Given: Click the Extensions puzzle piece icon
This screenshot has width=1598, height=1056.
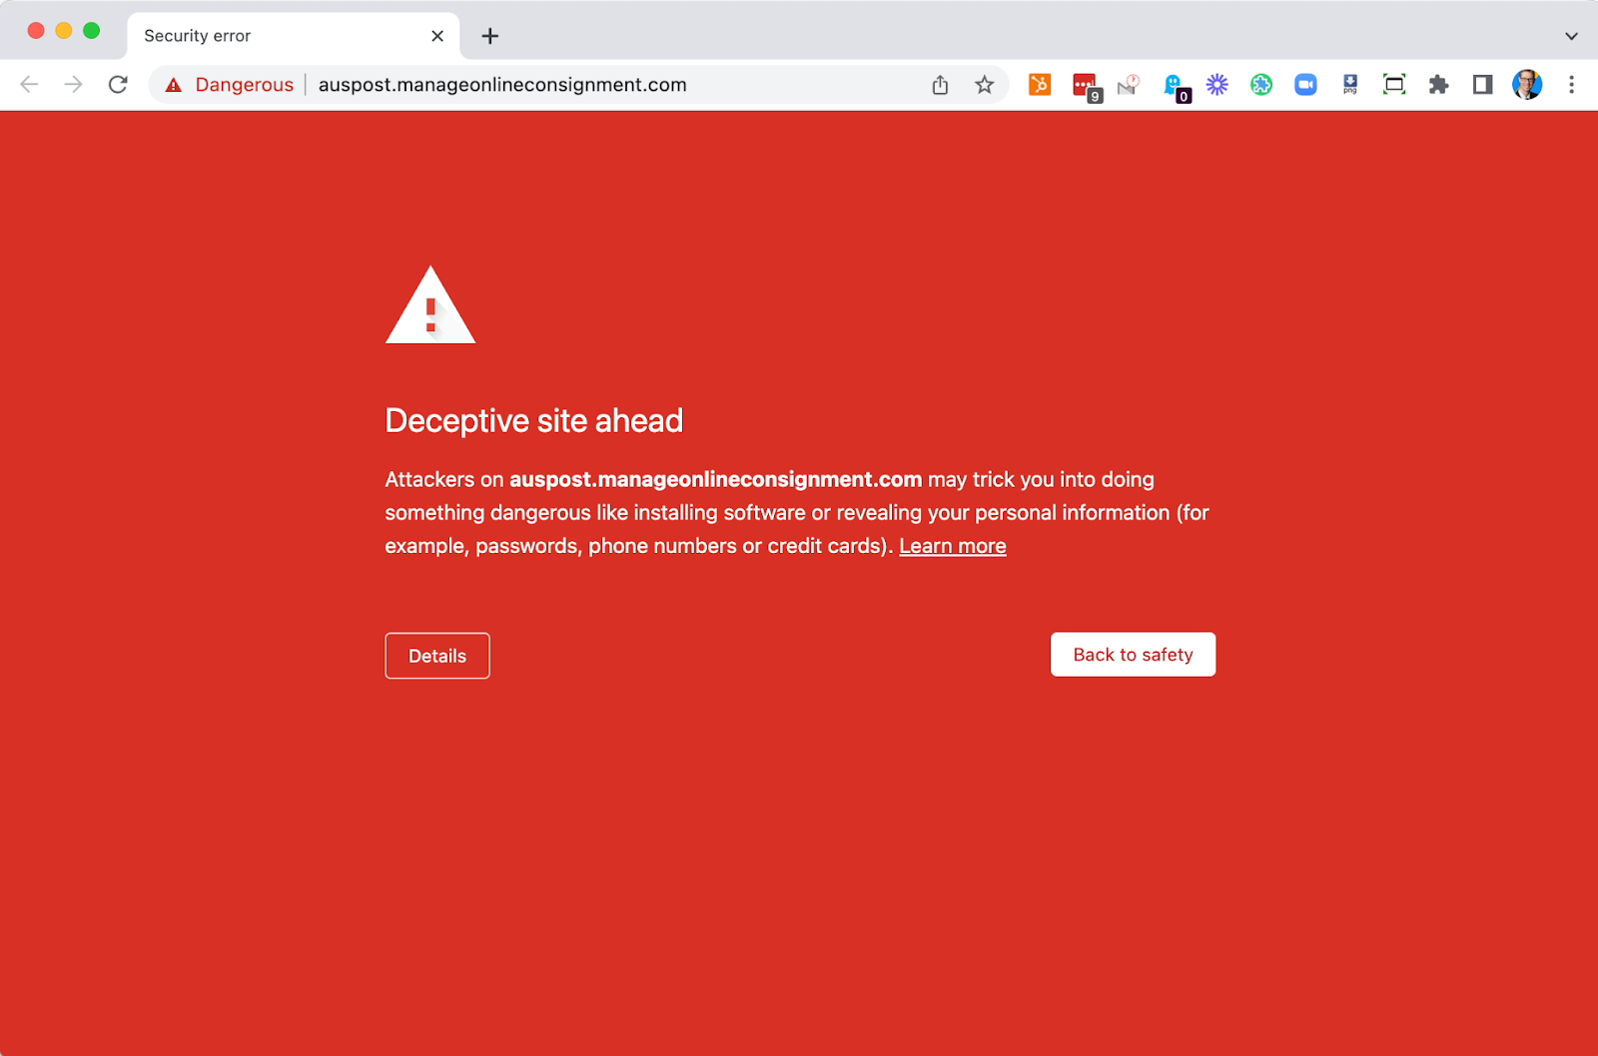Looking at the screenshot, I should pos(1438,85).
